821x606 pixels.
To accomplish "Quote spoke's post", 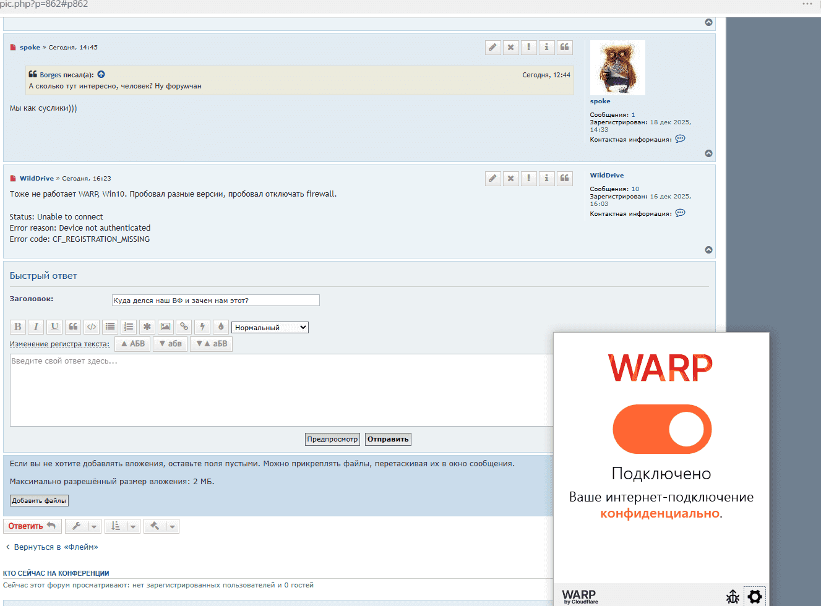I will 565,48.
